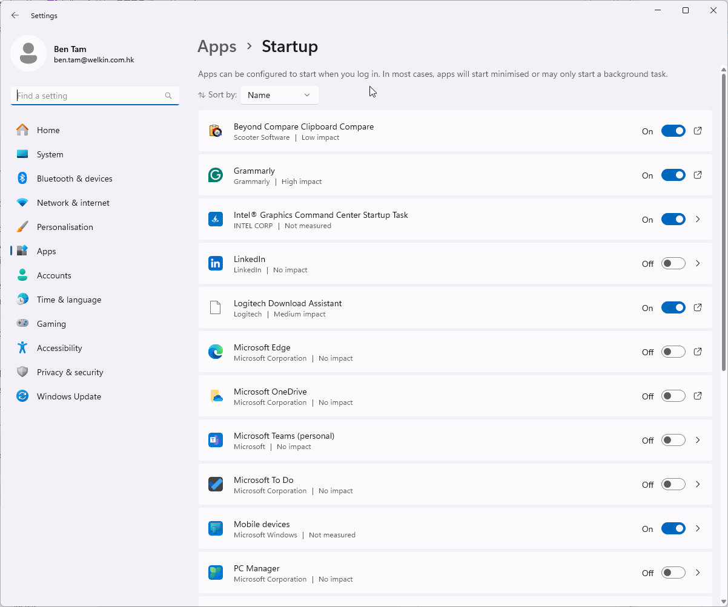The width and height of the screenshot is (728, 607).
Task: Click the Ben Tam profile avatar
Action: point(28,53)
